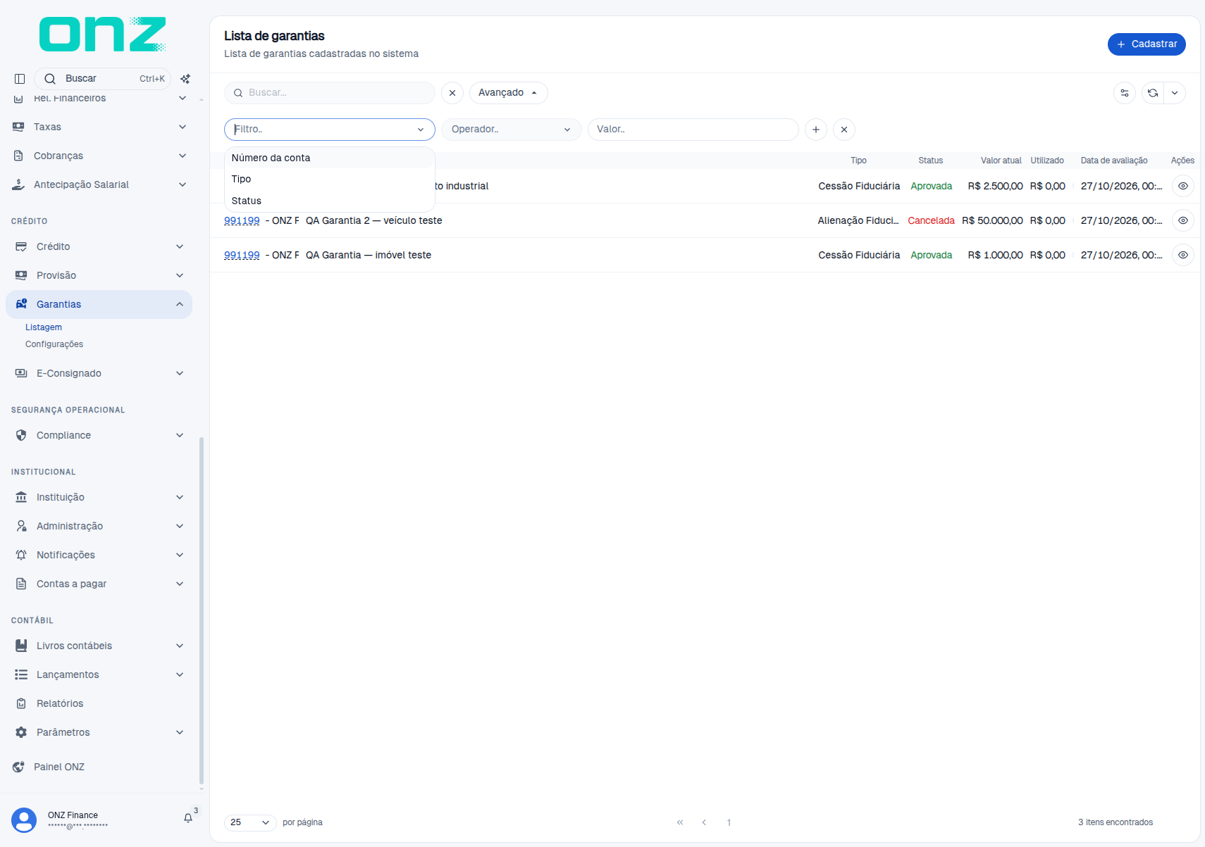
Task: Open Relatórios in sidebar
Action: (x=99, y=703)
